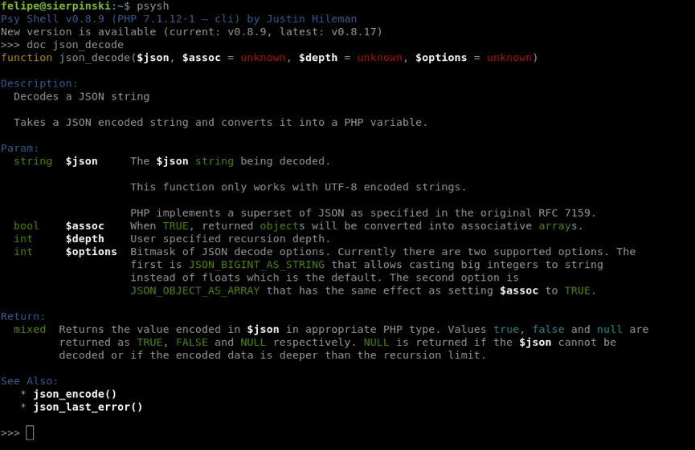
Task: Click the green 'string' type before $json
Action: pyautogui.click(x=33, y=161)
